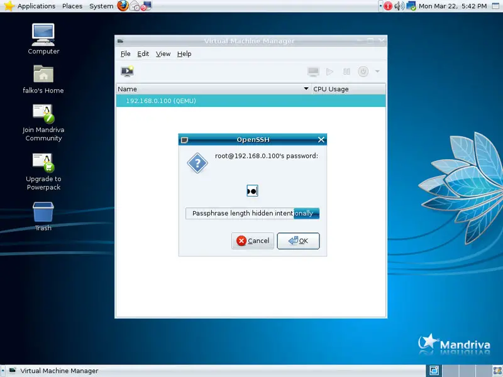This screenshot has width=503, height=377.
Task: Run the virtual machine play icon
Action: point(329,72)
